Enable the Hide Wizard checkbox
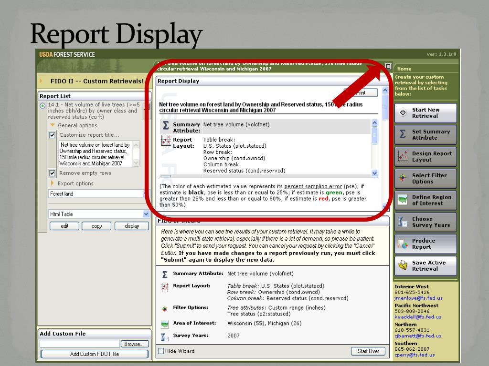 (x=161, y=351)
